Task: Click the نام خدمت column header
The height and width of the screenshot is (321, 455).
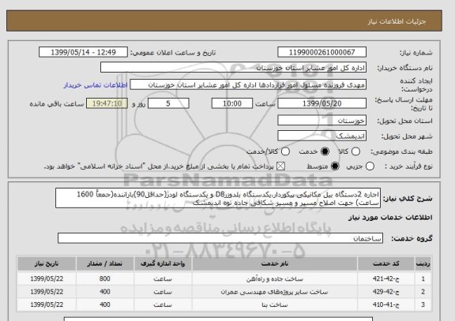Action: point(275,263)
